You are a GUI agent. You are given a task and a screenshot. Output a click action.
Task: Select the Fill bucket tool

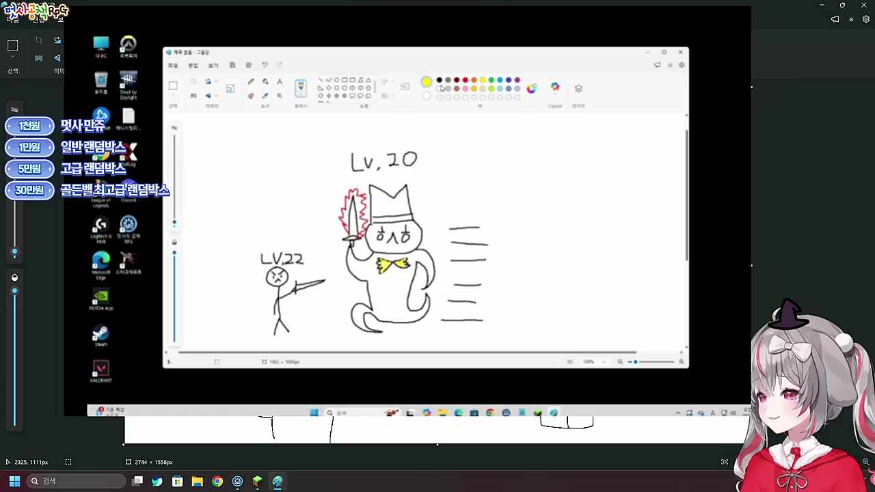click(265, 81)
